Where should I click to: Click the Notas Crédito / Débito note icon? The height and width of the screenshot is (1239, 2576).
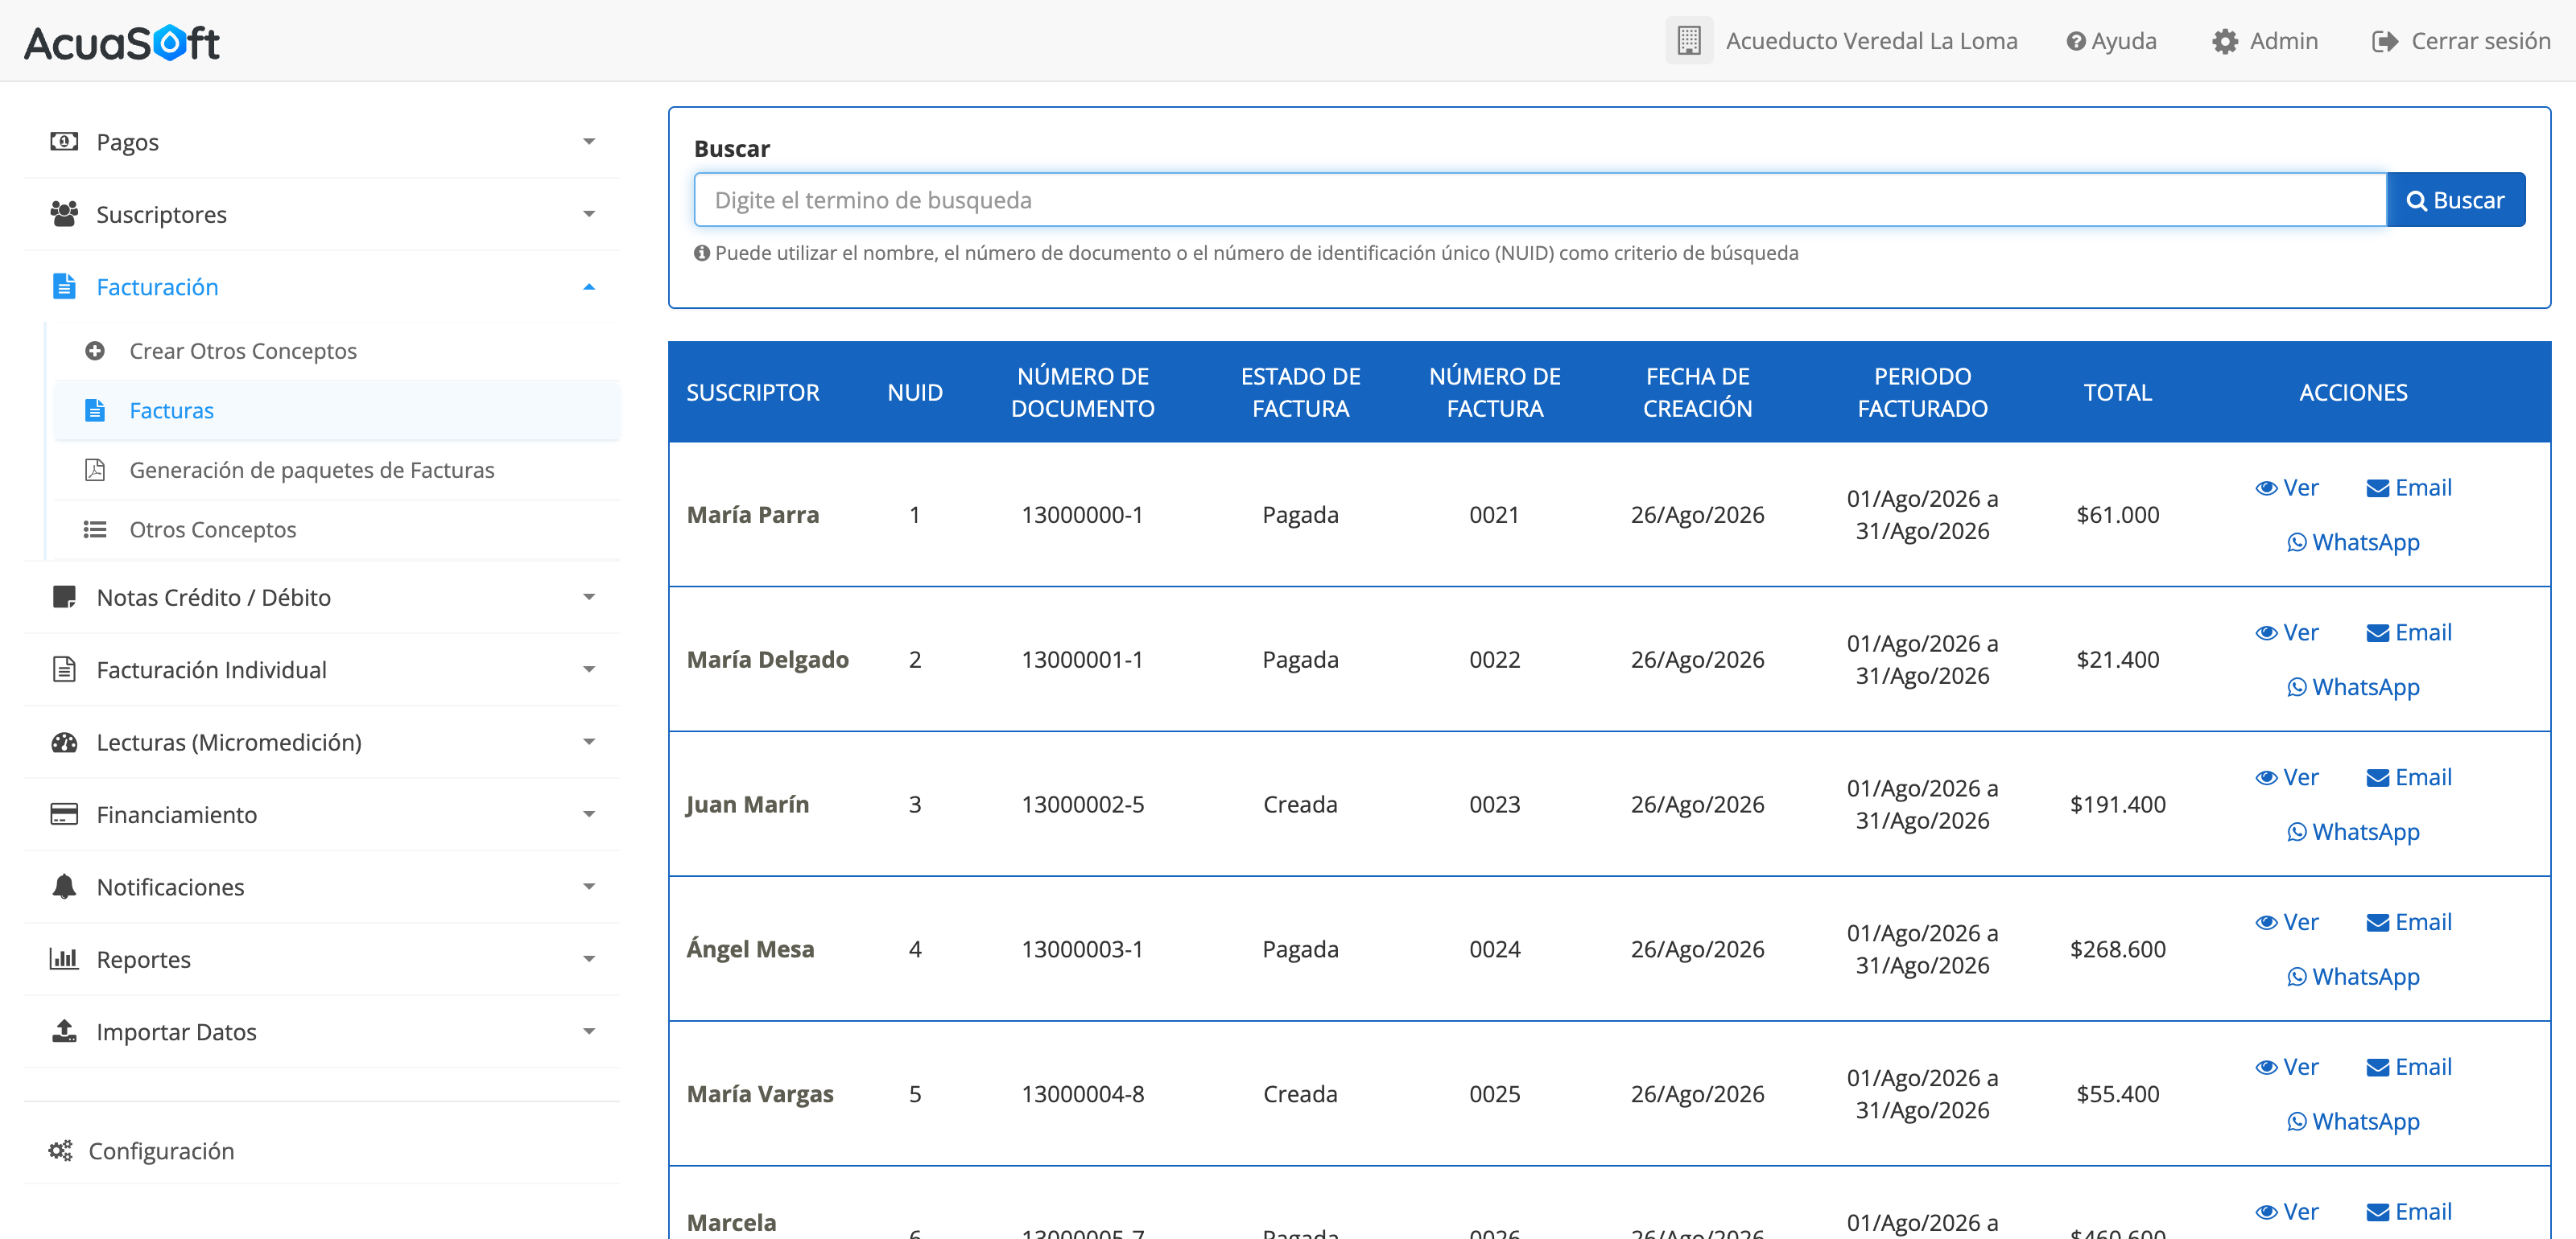coord(64,596)
